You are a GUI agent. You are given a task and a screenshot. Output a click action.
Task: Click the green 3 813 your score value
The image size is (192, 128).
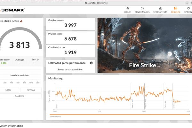coord(4,63)
